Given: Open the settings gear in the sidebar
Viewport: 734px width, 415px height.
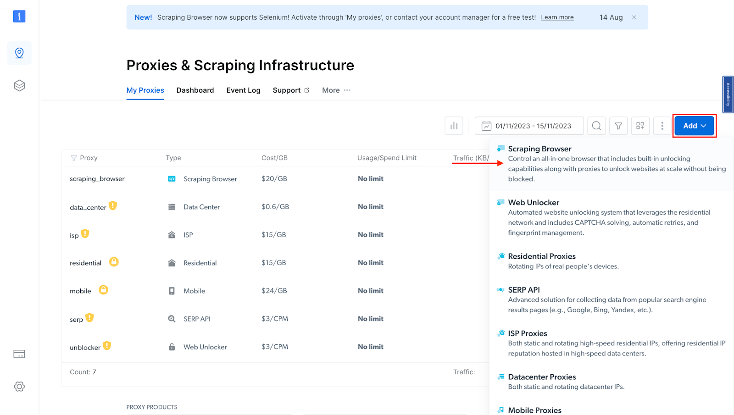Looking at the screenshot, I should pos(19,387).
